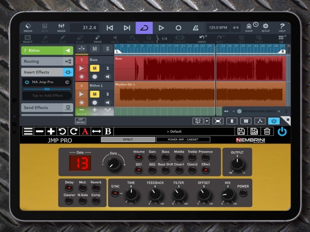Viewport: 310px width, 232px height.
Task: Open the Shop
Action: click(249, 28)
